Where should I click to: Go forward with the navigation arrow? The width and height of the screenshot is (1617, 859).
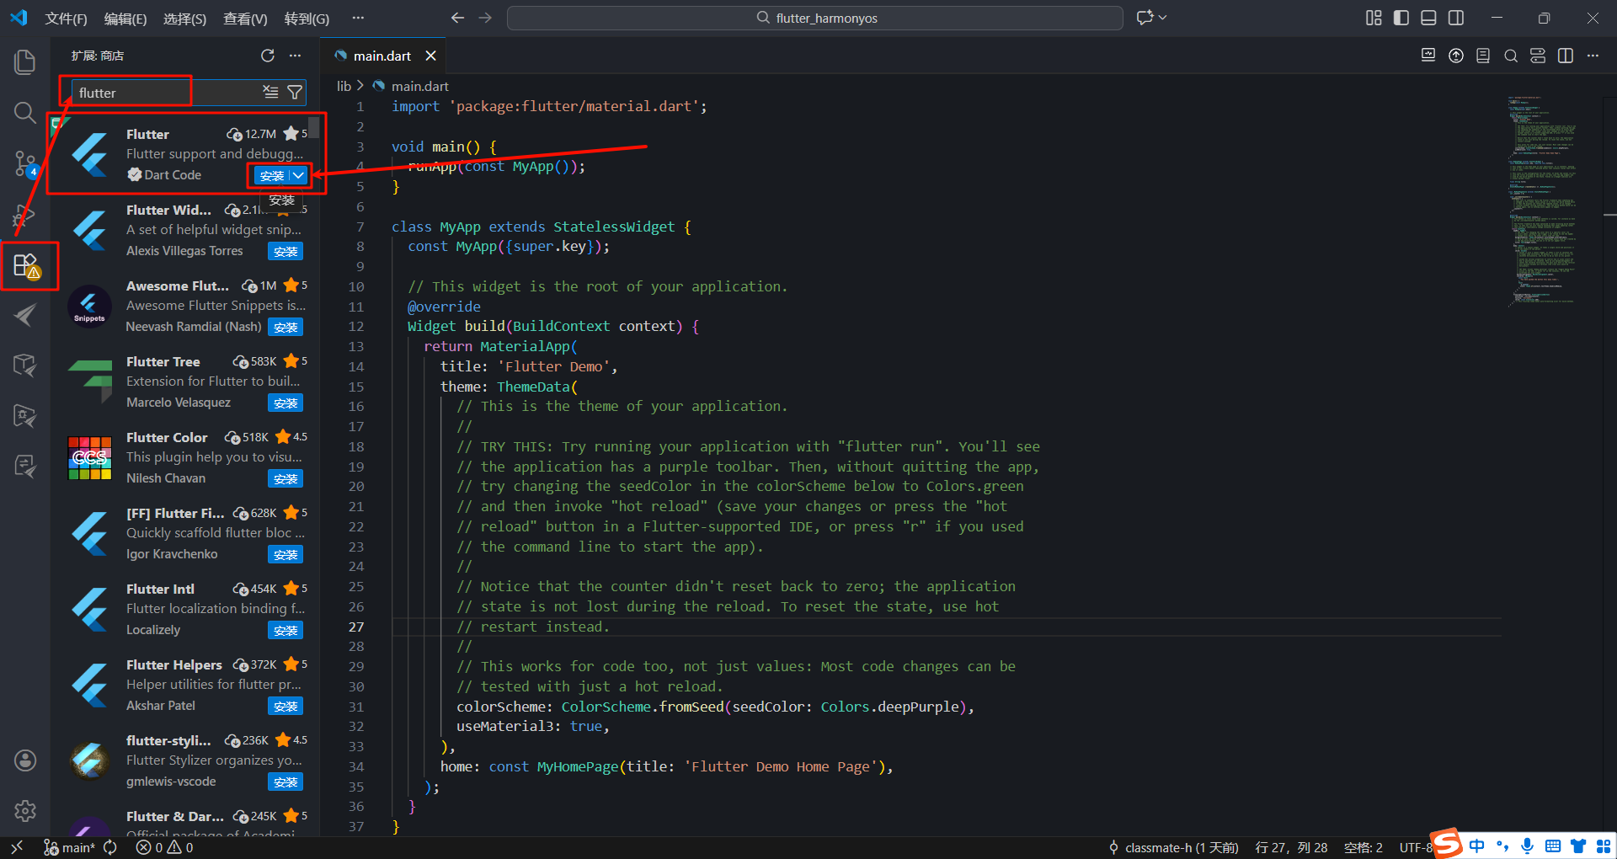click(485, 18)
